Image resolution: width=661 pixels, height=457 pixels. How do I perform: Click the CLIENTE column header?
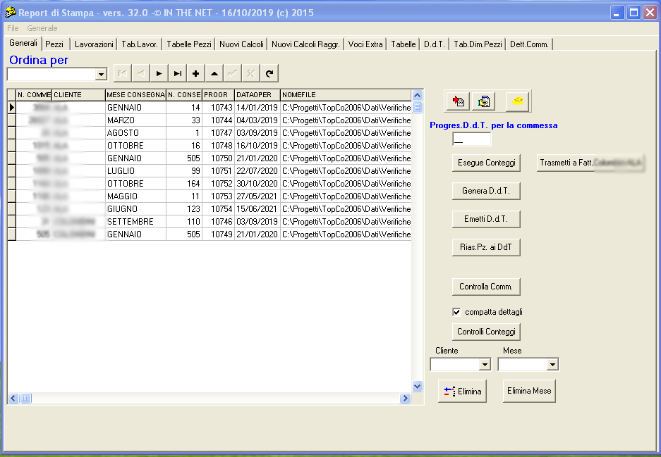78,95
